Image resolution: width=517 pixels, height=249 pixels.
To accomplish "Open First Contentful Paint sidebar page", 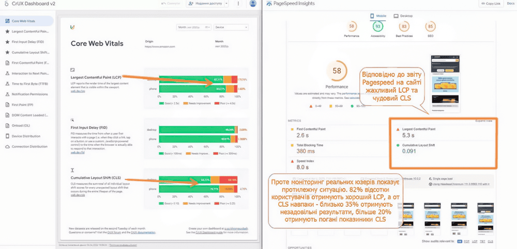I will tap(27, 63).
